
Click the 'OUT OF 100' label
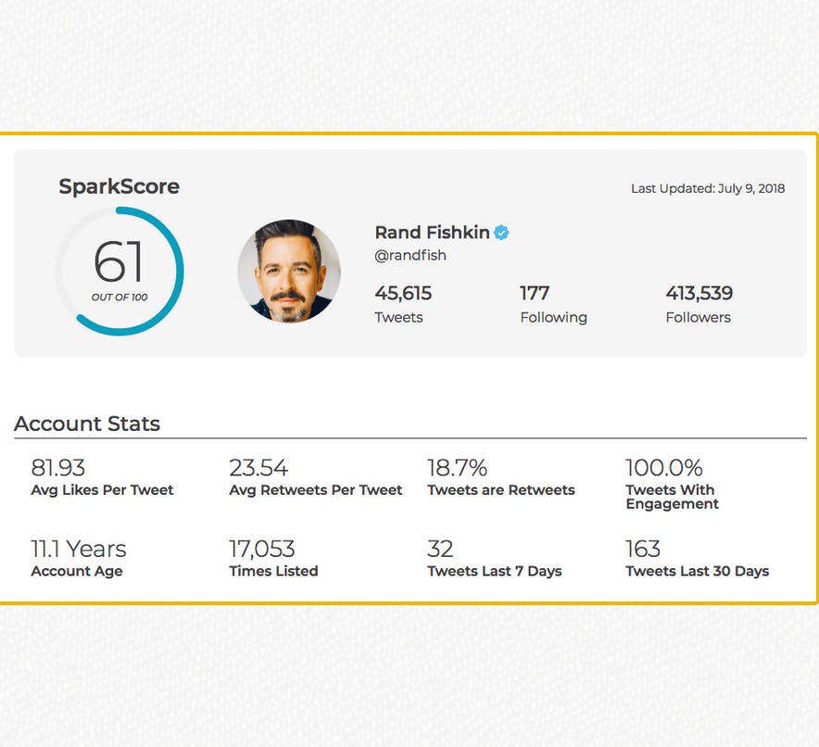tap(120, 298)
